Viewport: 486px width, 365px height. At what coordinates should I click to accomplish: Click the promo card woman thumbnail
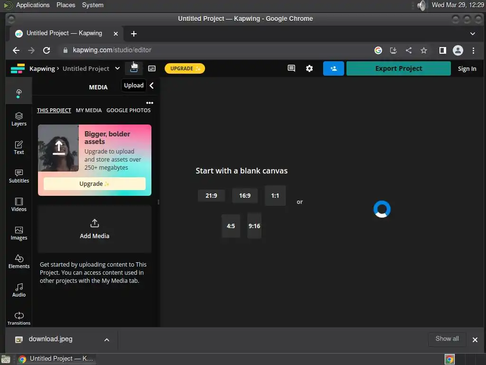click(58, 148)
